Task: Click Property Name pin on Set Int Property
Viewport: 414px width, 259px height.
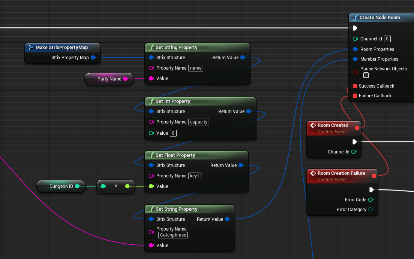Action: click(151, 122)
